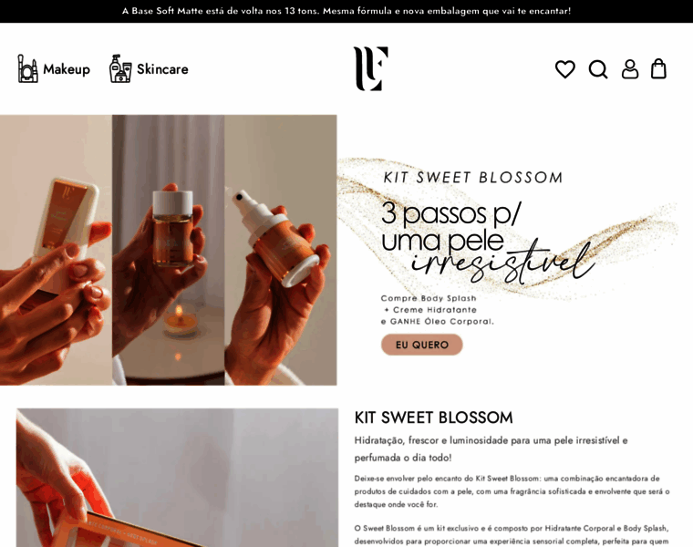Click the 'Hidratação, frescor e luminosidade' subtitle
The height and width of the screenshot is (547, 693).
(491, 449)
